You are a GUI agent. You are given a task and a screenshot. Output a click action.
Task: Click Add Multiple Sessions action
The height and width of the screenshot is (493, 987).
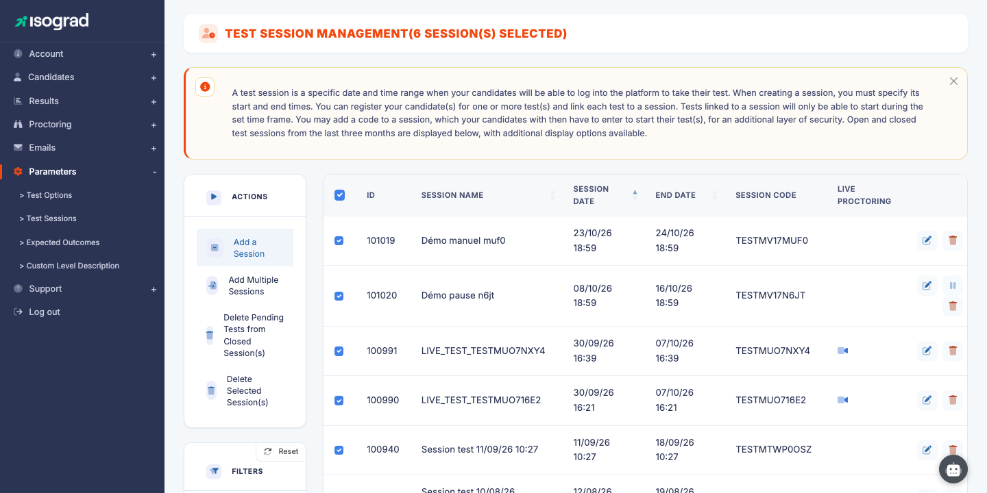245,286
